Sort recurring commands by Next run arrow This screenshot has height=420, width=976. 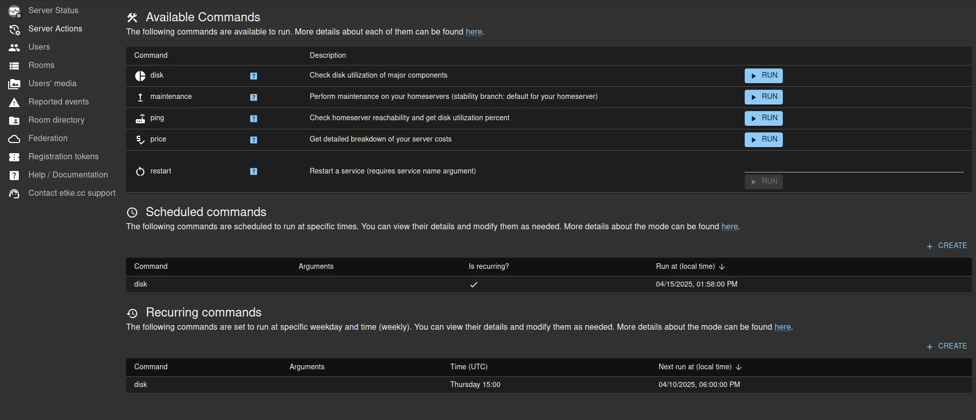point(739,367)
